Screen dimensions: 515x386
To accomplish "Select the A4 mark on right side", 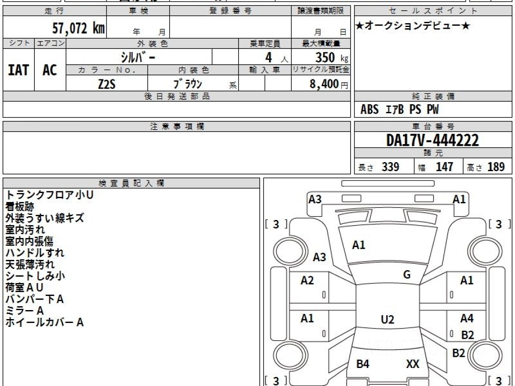I will click(x=467, y=319).
